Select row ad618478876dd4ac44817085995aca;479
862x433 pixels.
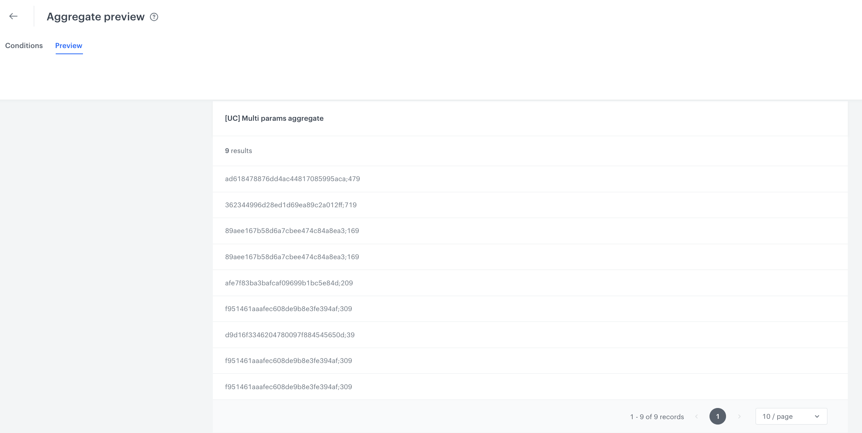click(530, 179)
